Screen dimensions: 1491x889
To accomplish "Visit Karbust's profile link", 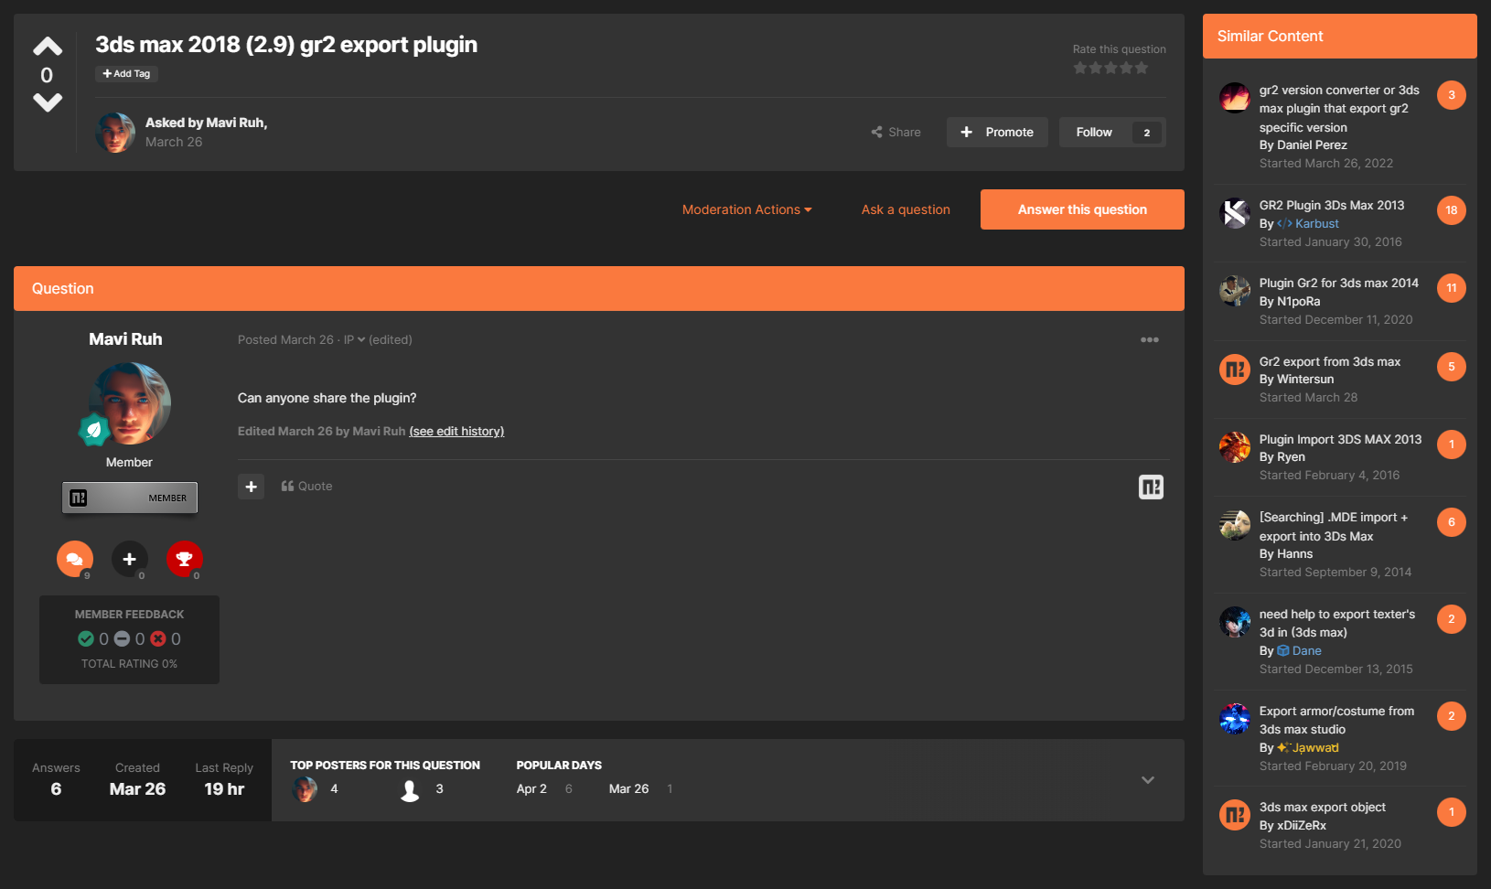I will [1316, 223].
